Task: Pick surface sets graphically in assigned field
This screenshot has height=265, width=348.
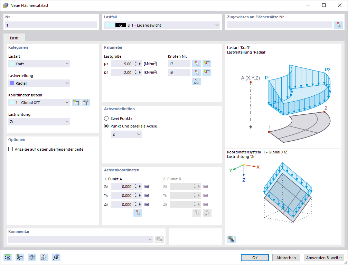Action: point(338,25)
